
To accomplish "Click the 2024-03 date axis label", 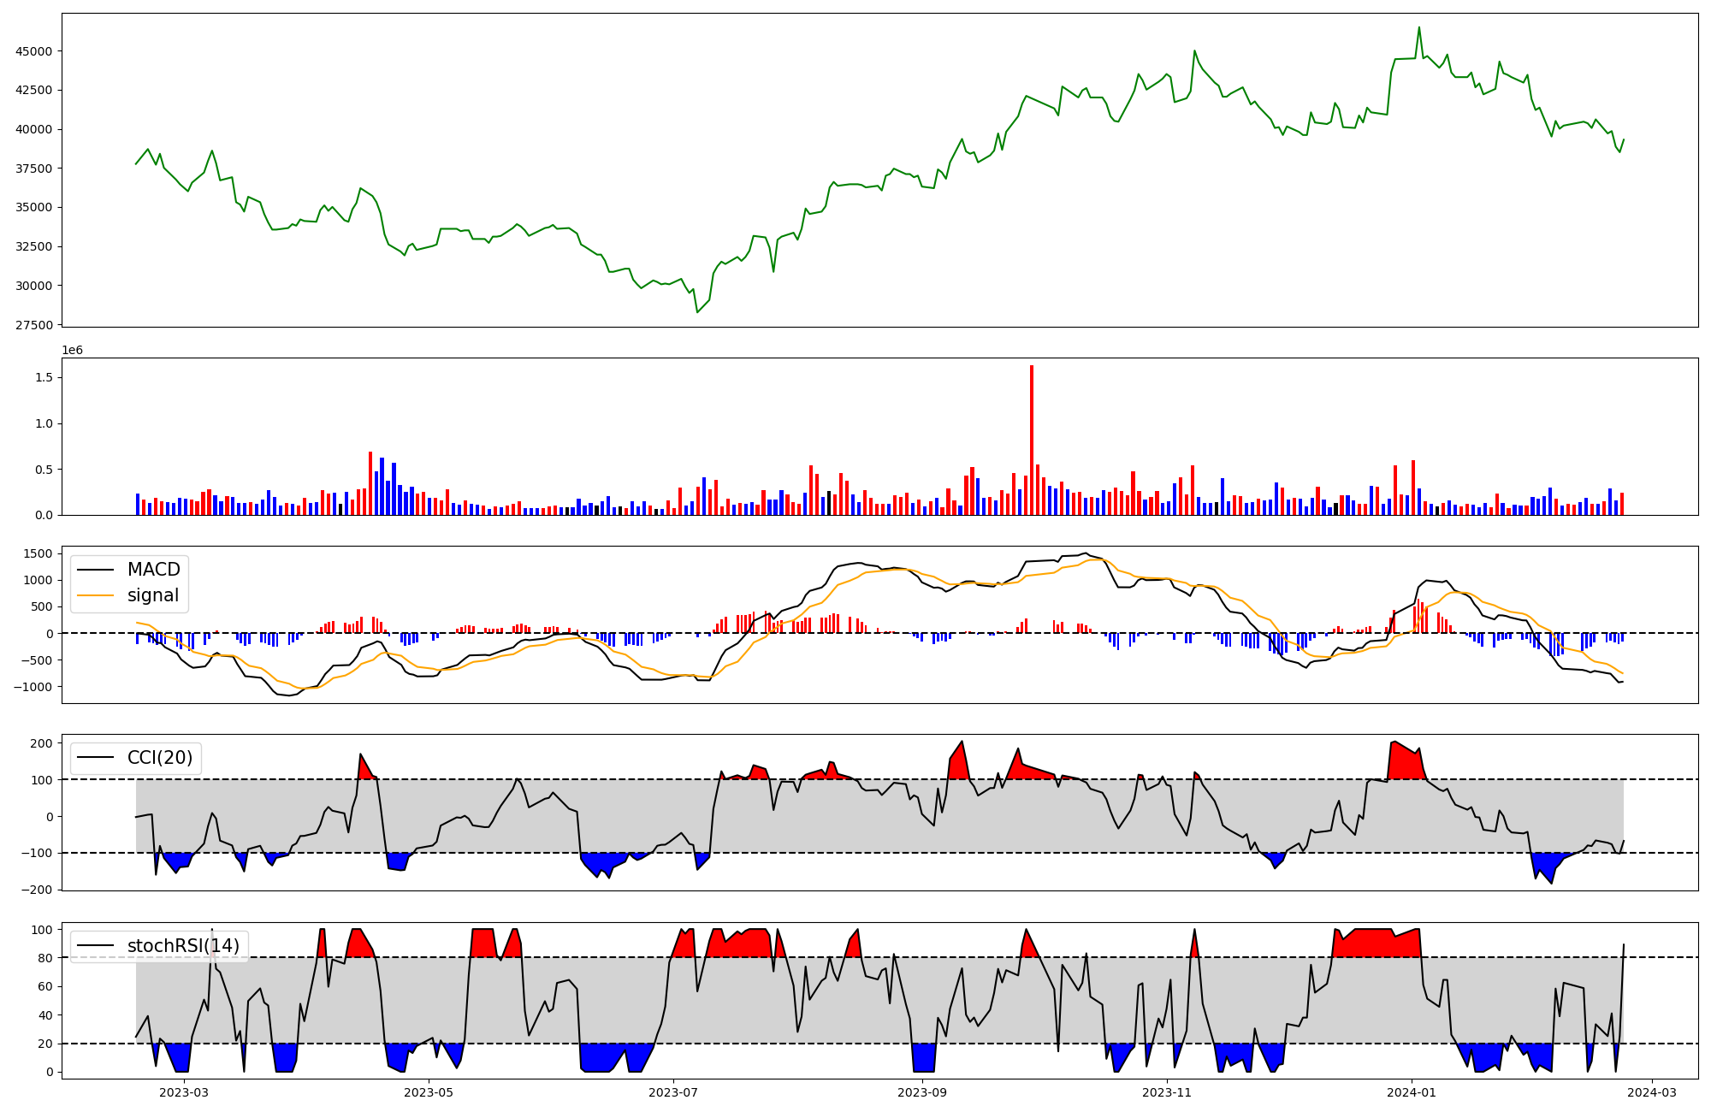I will click(x=1652, y=1092).
